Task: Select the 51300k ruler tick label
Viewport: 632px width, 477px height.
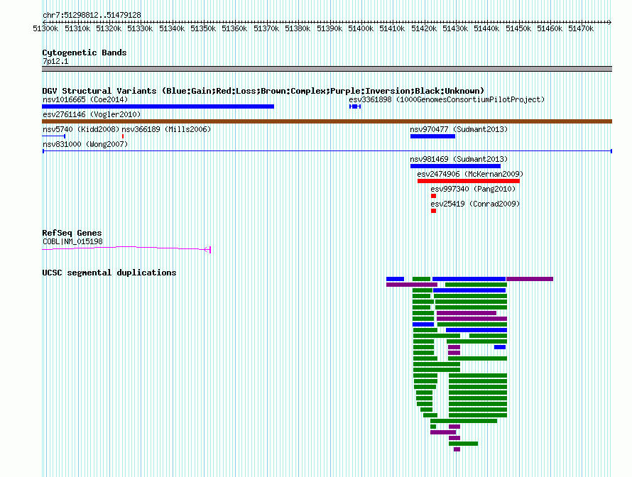Action: 45,28
